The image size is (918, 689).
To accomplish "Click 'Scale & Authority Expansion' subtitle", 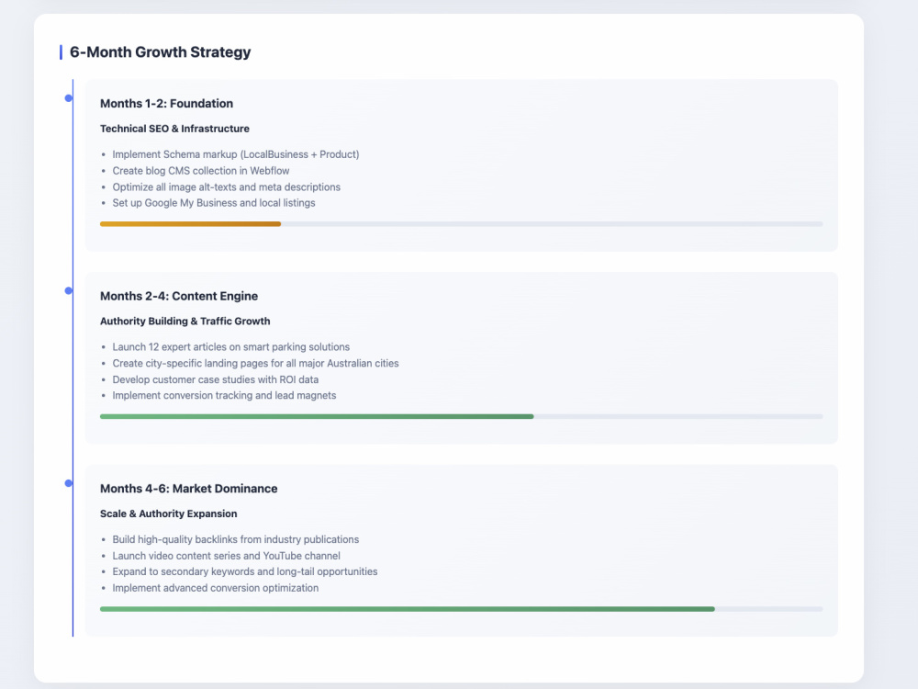I will (x=169, y=514).
